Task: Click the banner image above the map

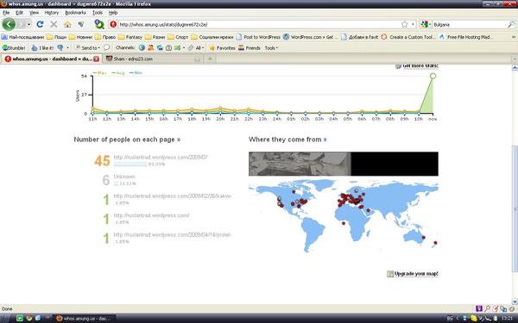Action: click(344, 164)
